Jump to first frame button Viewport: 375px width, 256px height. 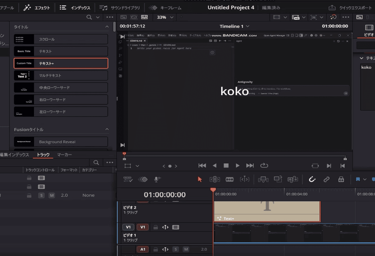(202, 165)
